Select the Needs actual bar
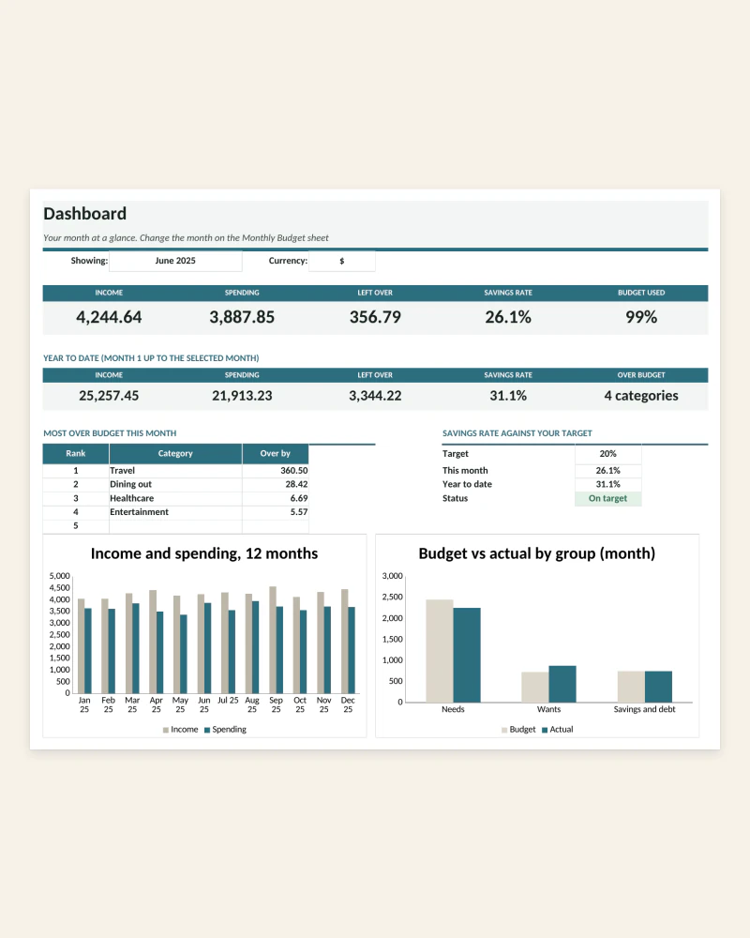The height and width of the screenshot is (938, 750). 467,655
